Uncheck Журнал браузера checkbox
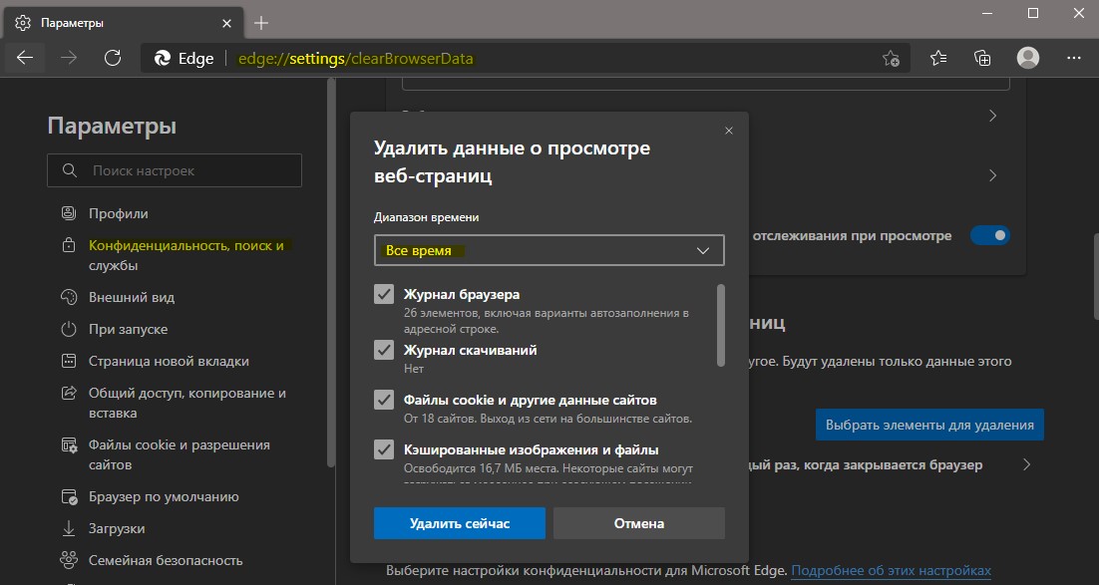The image size is (1099, 585). coord(383,294)
